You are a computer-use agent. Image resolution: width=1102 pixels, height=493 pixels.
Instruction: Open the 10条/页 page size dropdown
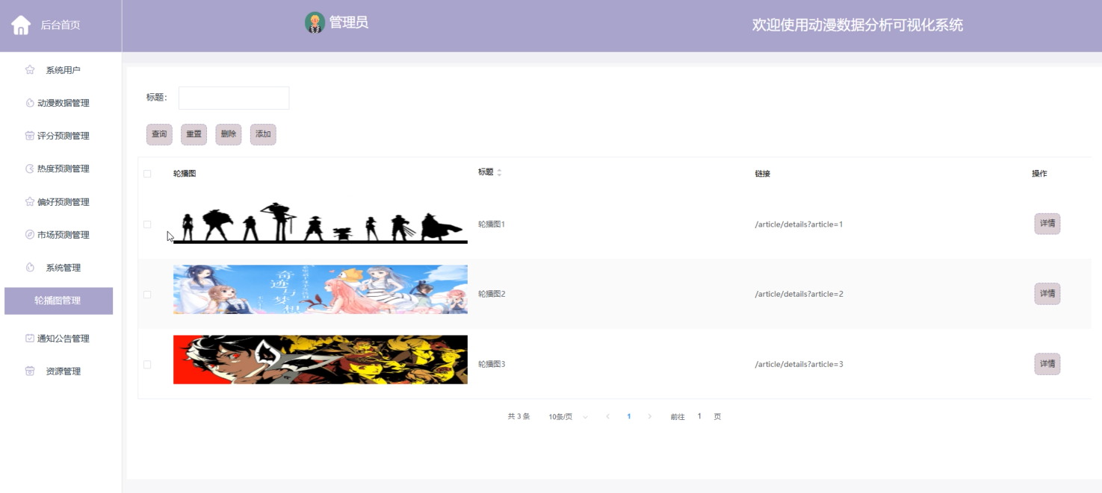point(568,417)
